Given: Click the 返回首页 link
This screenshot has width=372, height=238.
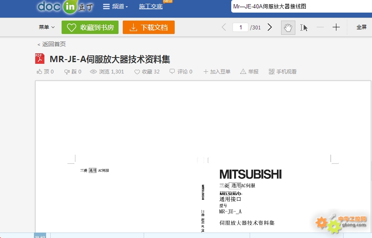Looking at the screenshot, I should pos(52,44).
